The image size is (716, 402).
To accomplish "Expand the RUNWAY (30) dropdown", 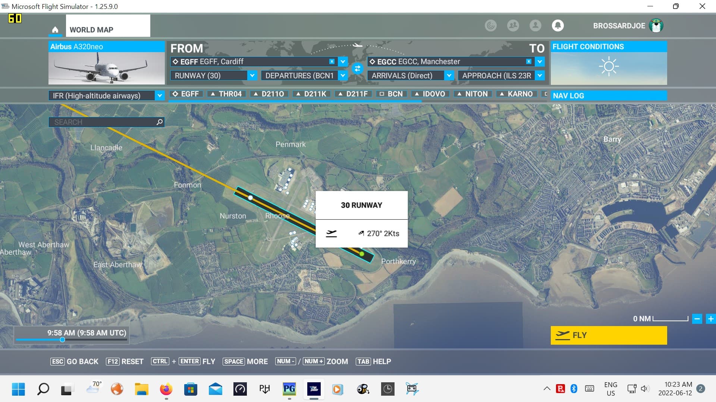I will (252, 76).
